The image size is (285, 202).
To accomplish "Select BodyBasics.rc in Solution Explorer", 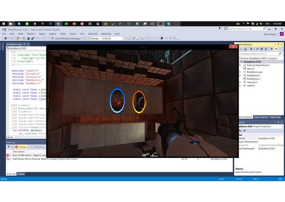I will [x=253, y=79].
